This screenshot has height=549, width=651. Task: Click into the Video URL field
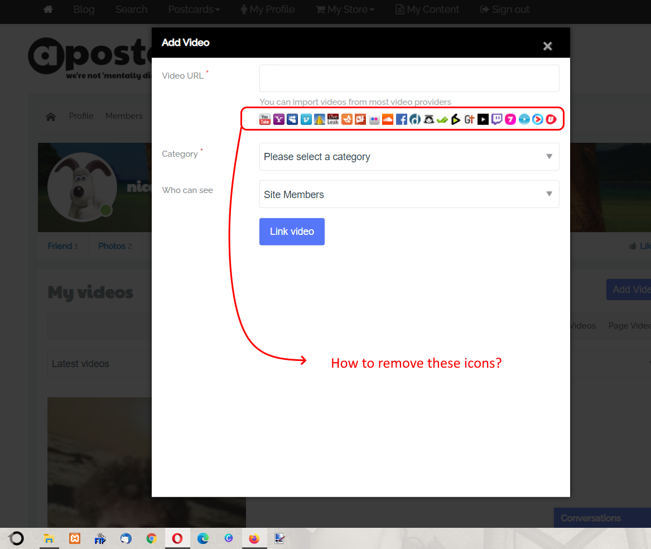coord(409,78)
